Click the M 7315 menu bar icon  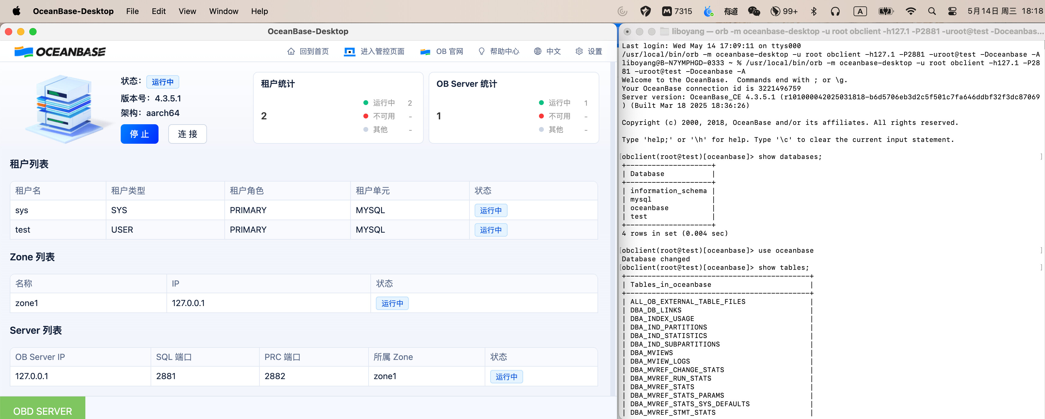677,11
